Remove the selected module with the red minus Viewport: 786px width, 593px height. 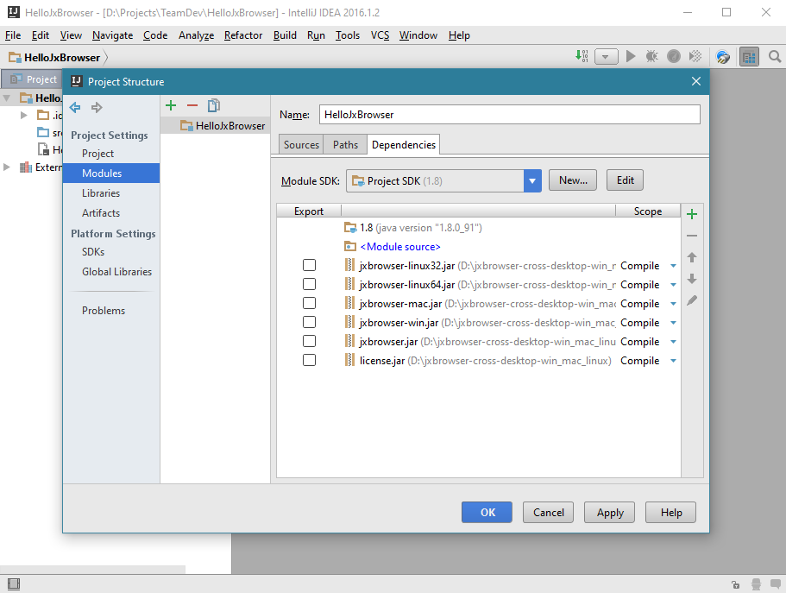click(x=192, y=105)
